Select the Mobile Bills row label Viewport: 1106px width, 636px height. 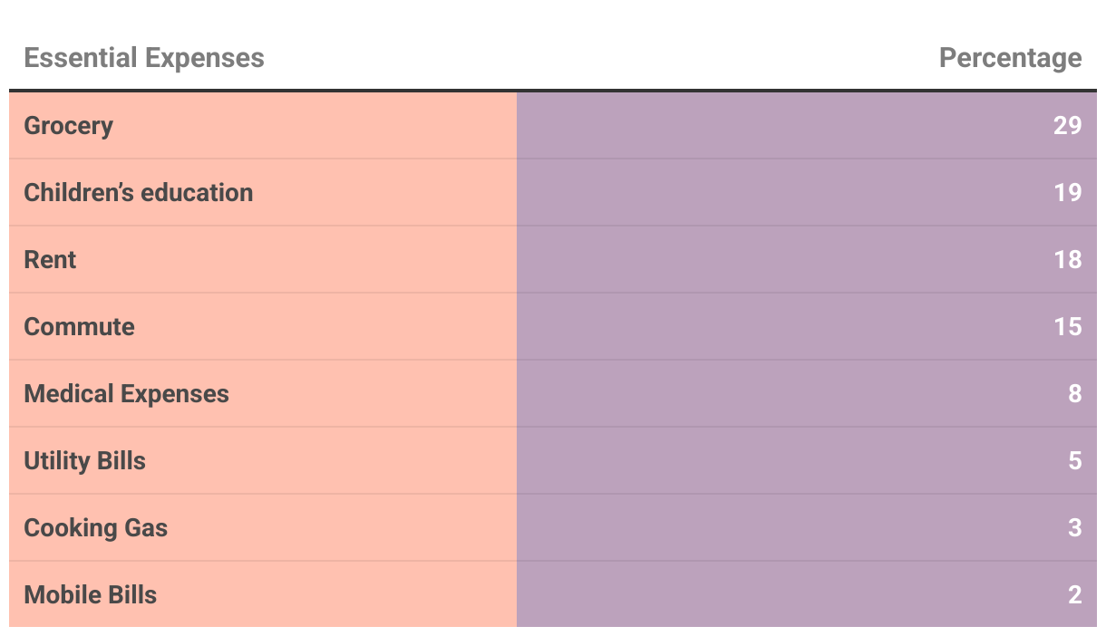90,594
